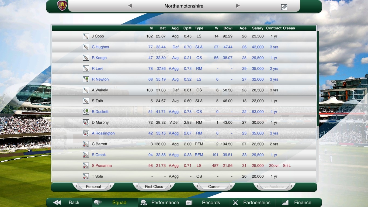Click the Squad cricket ball icon

point(98,202)
